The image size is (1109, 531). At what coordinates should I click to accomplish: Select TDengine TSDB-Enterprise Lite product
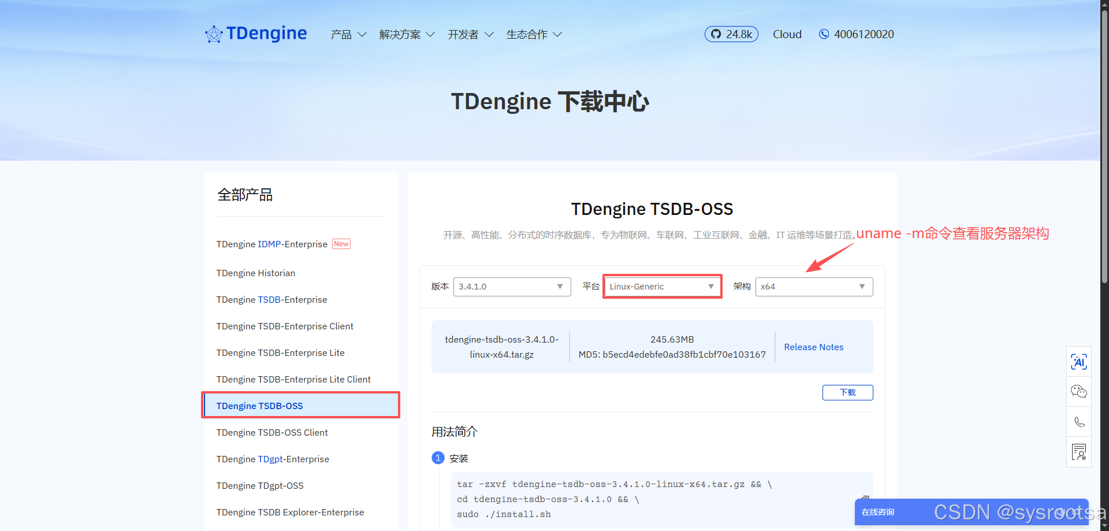point(280,352)
